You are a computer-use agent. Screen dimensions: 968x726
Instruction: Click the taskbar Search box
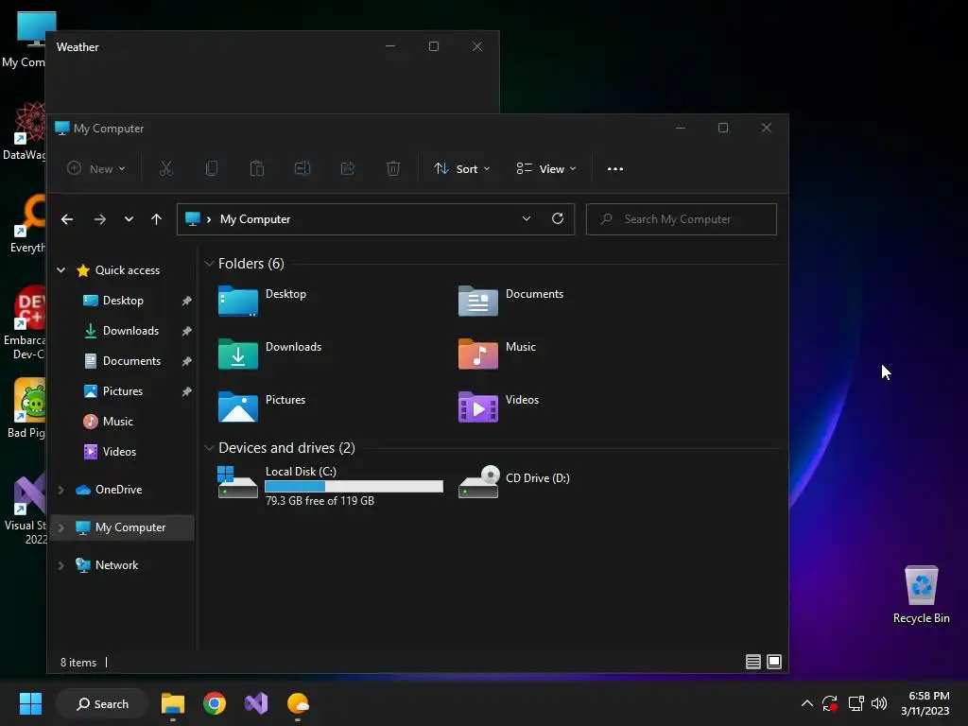click(x=102, y=703)
